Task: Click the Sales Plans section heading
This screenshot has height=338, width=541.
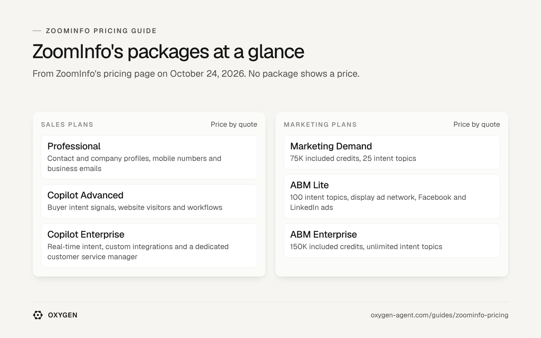Action: pyautogui.click(x=67, y=125)
